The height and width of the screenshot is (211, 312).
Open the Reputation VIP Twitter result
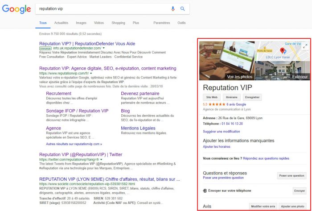(81, 154)
